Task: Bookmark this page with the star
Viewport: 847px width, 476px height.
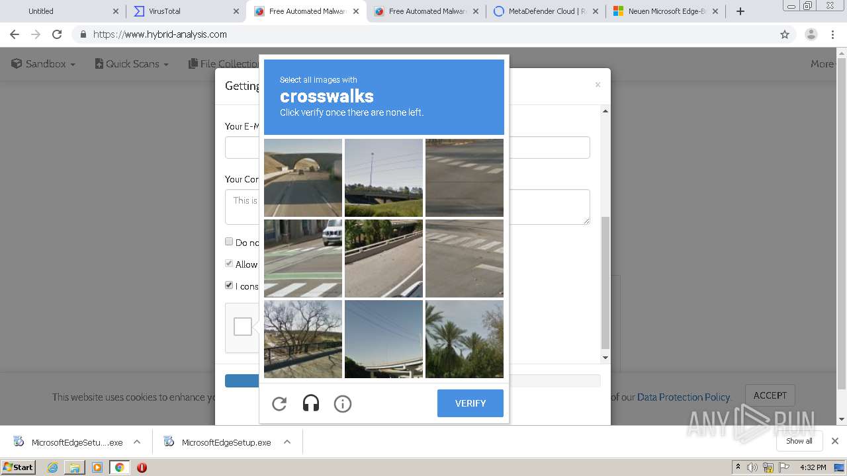Action: [785, 34]
